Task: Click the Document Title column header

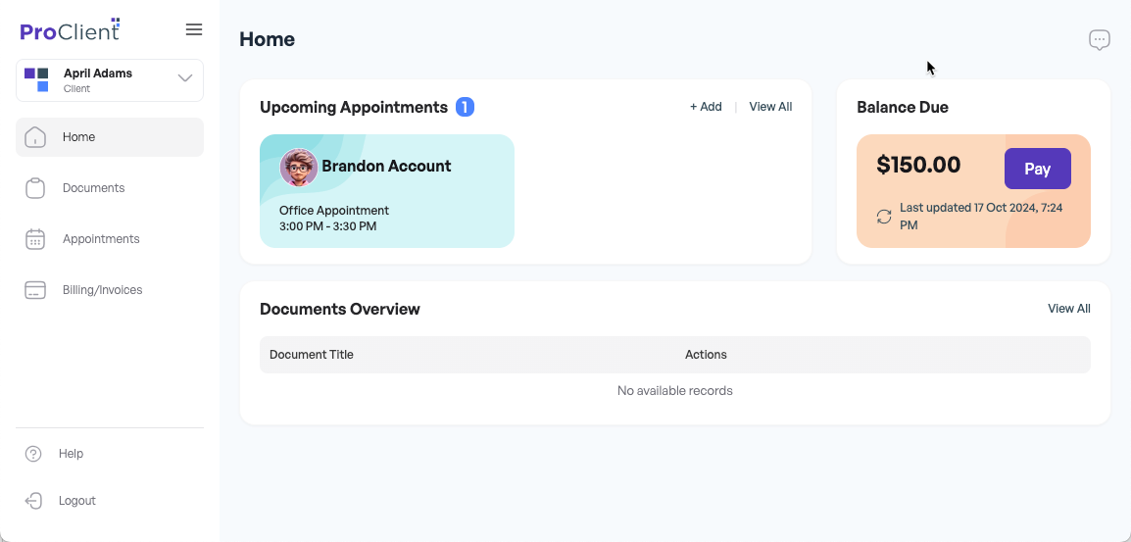Action: [312, 355]
